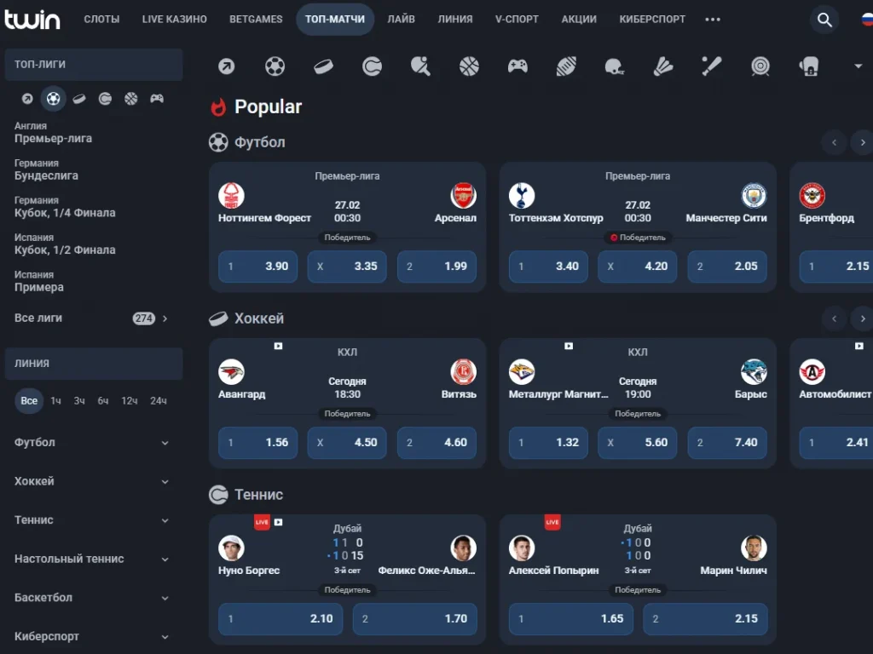Open the Киберспорт top menu item
The image size is (873, 654).
pyautogui.click(x=652, y=20)
